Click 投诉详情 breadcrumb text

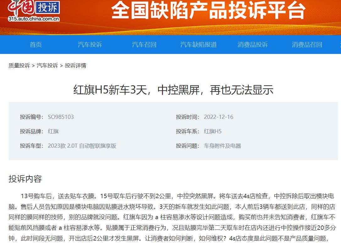pos(75,65)
